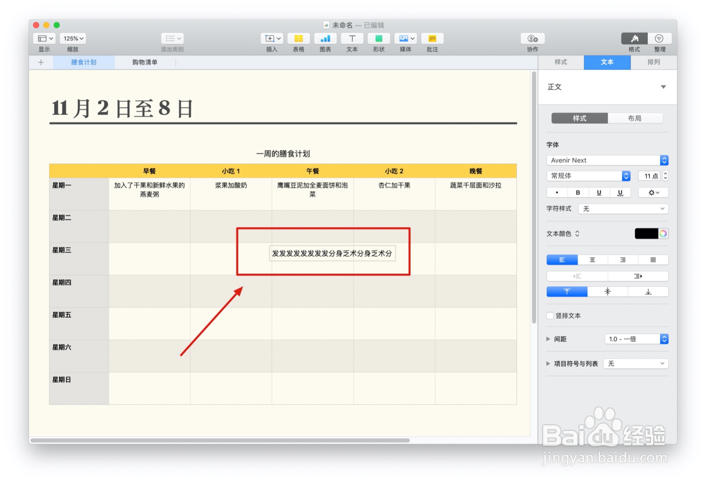
Task: Switch to the 购物清单 tab
Action: point(144,62)
